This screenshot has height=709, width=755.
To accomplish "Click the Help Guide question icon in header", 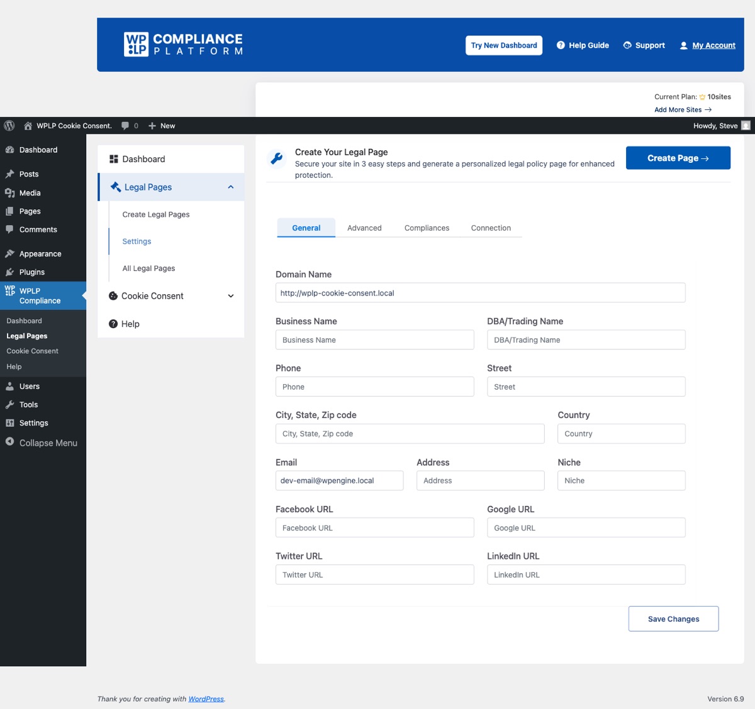I will coord(561,45).
